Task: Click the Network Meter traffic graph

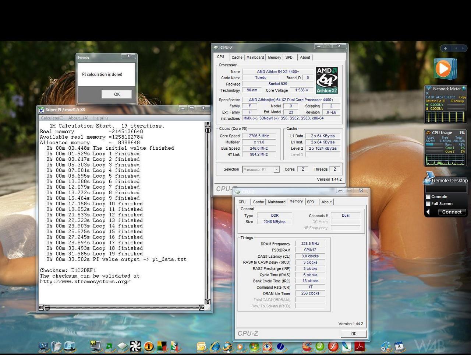Action: point(445,116)
